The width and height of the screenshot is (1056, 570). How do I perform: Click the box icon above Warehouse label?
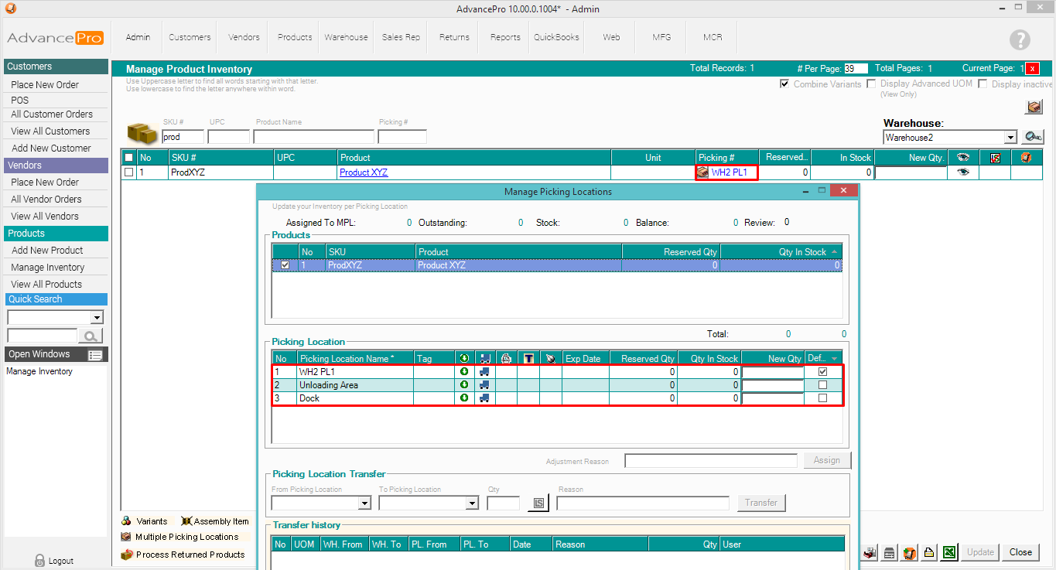[1034, 107]
